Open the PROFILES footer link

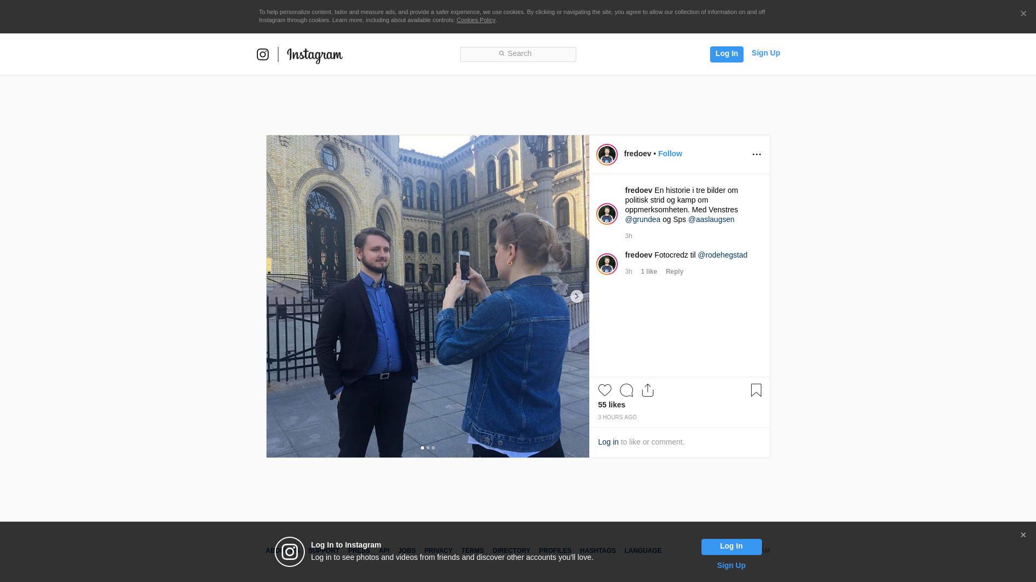tap(555, 551)
